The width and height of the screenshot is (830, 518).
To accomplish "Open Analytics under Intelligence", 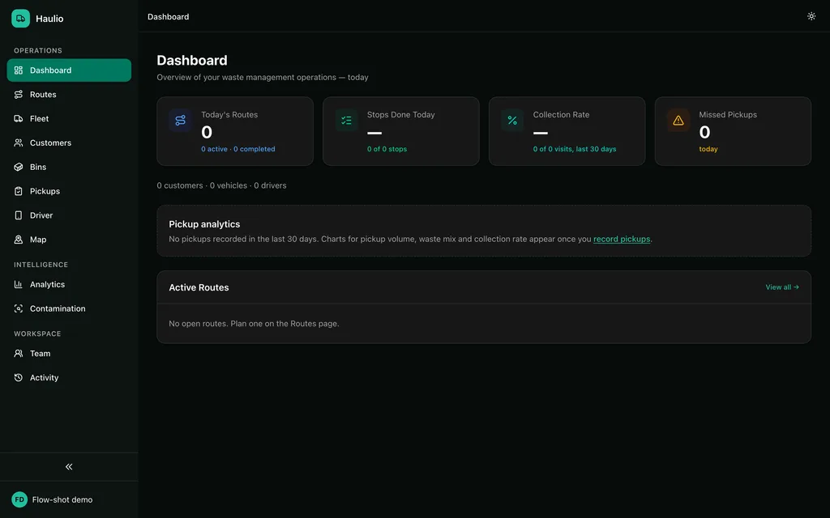I will (69, 284).
